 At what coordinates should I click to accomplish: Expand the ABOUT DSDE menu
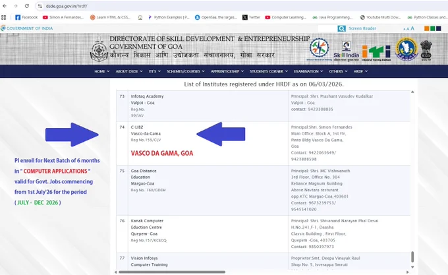point(129,71)
